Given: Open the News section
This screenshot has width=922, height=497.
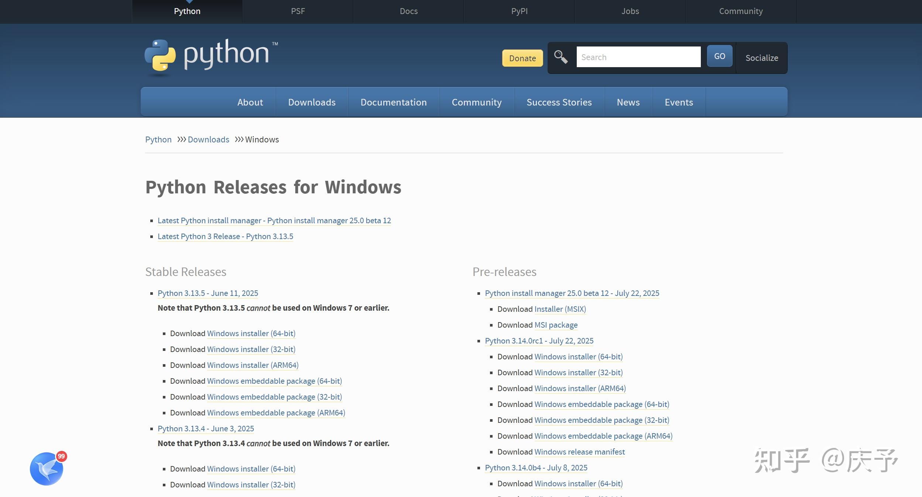Looking at the screenshot, I should pyautogui.click(x=628, y=102).
